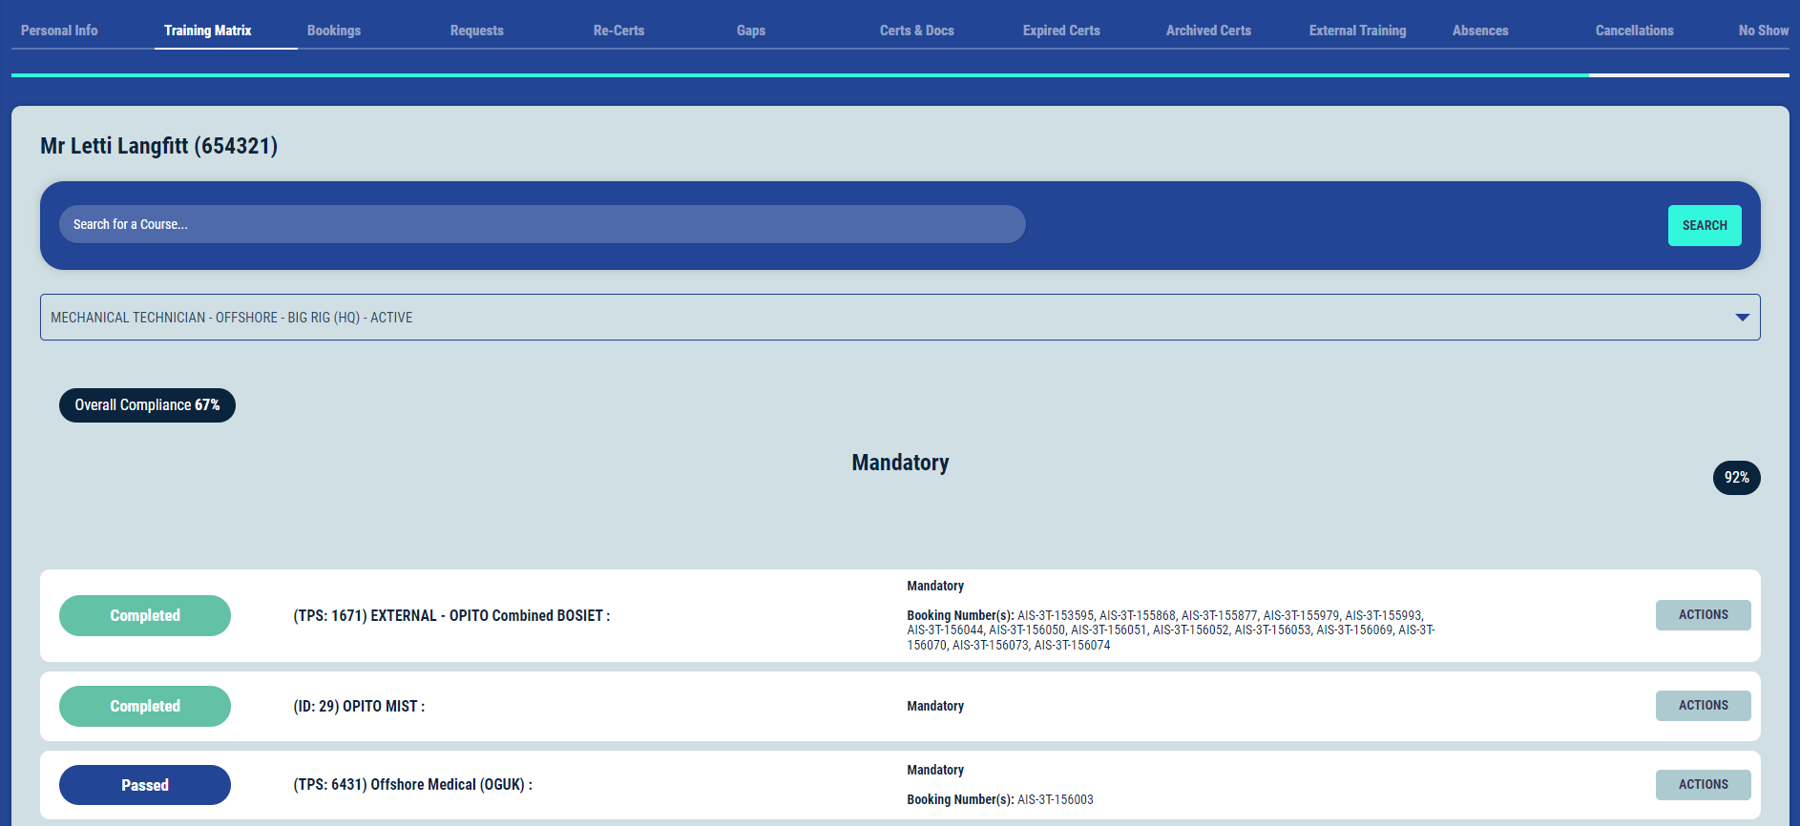Open ACTIONS for OPITO MIST course

click(x=1703, y=706)
